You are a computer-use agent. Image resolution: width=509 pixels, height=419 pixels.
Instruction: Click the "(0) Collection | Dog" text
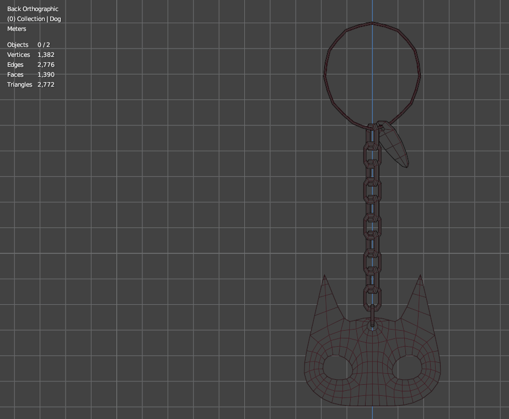coord(34,19)
